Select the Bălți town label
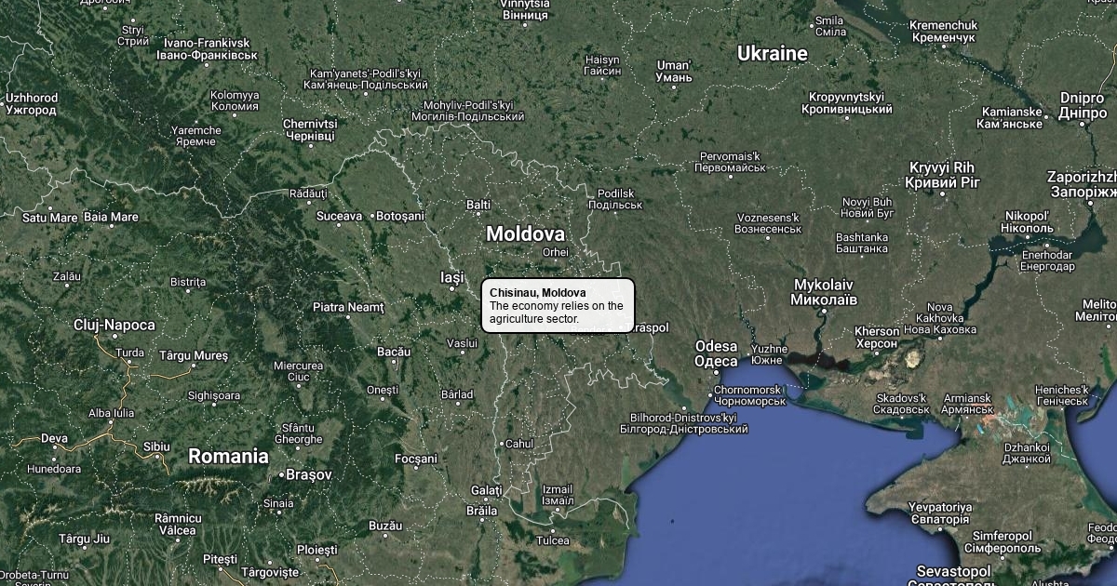1117x586 pixels. (x=478, y=205)
